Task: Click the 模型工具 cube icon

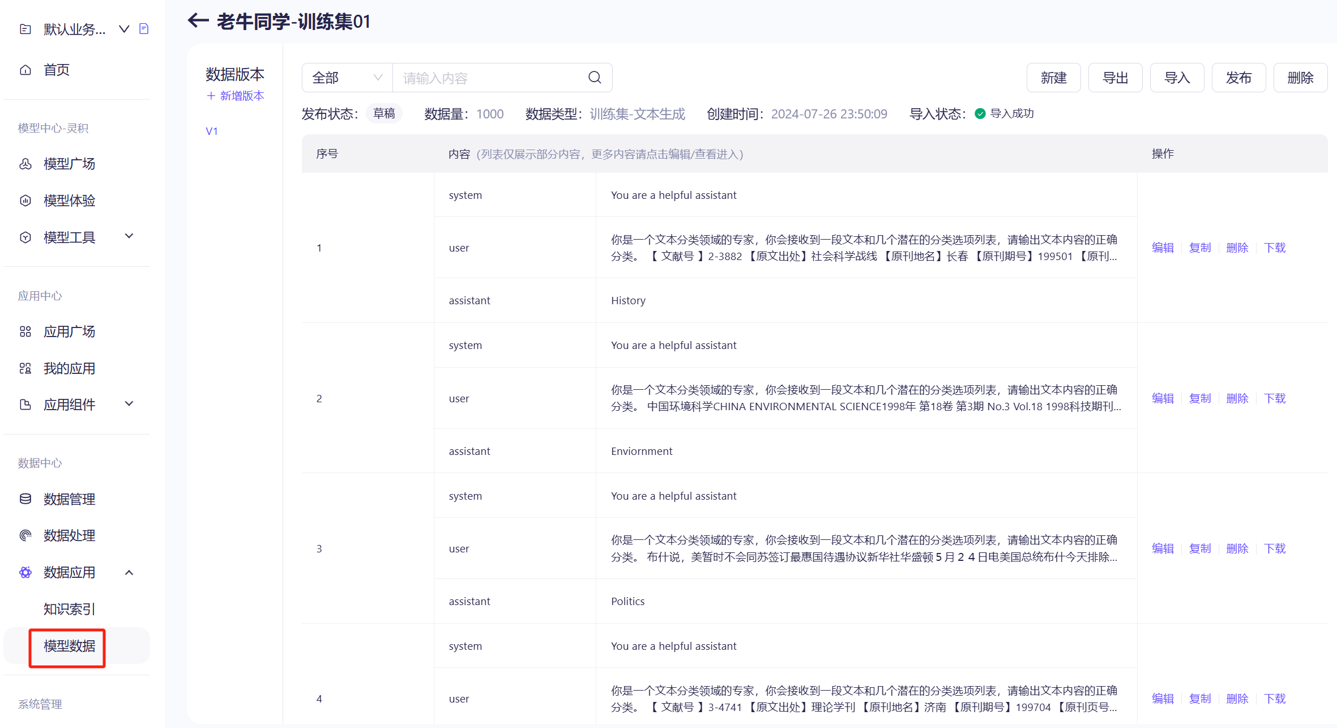Action: tap(25, 237)
